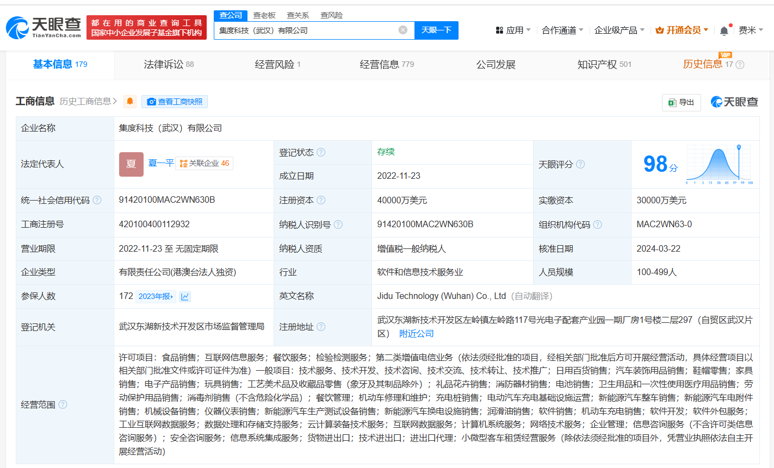Click the 查看工商快照 button
This screenshot has width=774, height=468.
pos(175,102)
